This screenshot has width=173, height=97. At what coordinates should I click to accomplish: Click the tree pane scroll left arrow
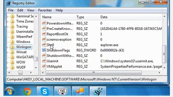[x=9, y=72]
